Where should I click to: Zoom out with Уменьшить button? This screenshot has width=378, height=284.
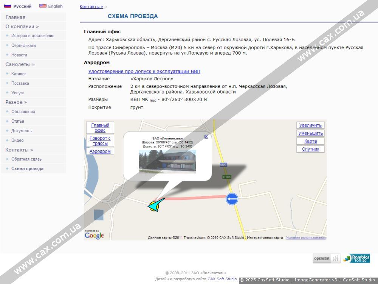click(x=310, y=133)
